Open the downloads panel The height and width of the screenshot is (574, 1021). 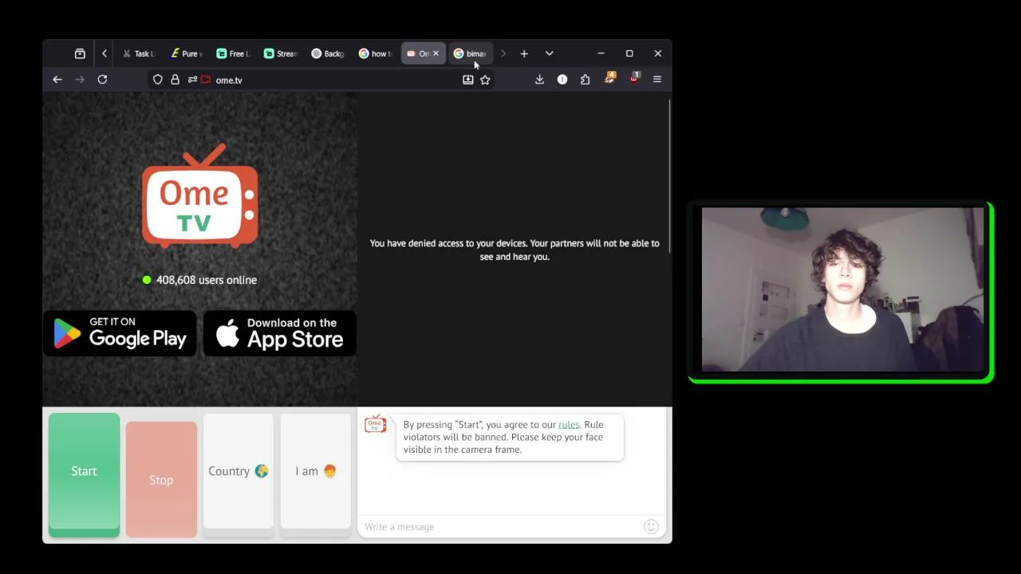click(x=539, y=80)
